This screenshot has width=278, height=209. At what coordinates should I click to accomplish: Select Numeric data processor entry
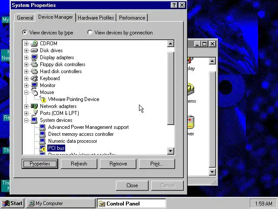point(73,141)
